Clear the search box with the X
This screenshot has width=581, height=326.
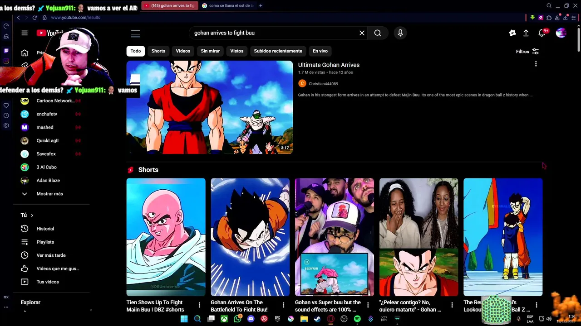362,33
